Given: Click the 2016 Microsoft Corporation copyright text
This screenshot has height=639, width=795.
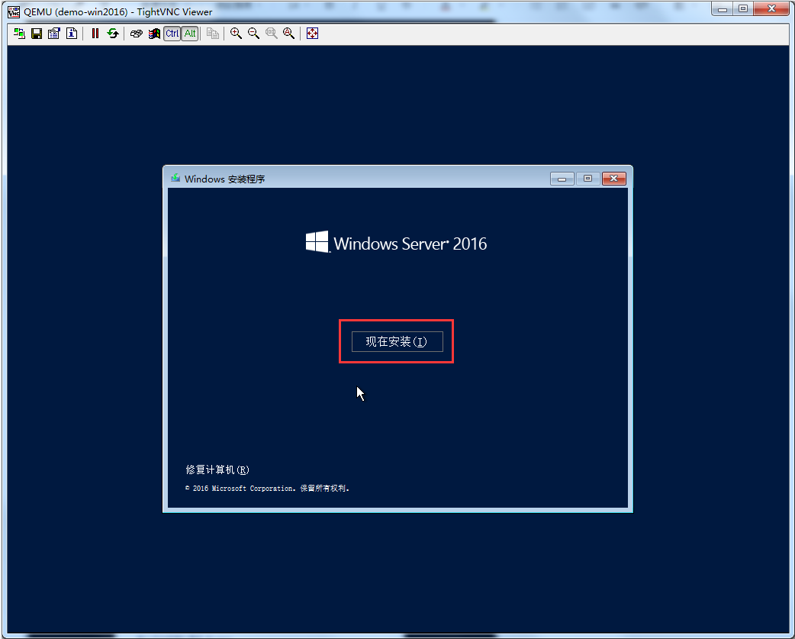Looking at the screenshot, I should click(x=268, y=489).
